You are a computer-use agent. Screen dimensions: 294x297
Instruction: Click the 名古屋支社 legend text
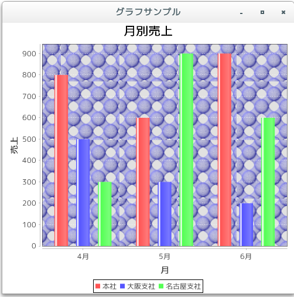[183, 286]
